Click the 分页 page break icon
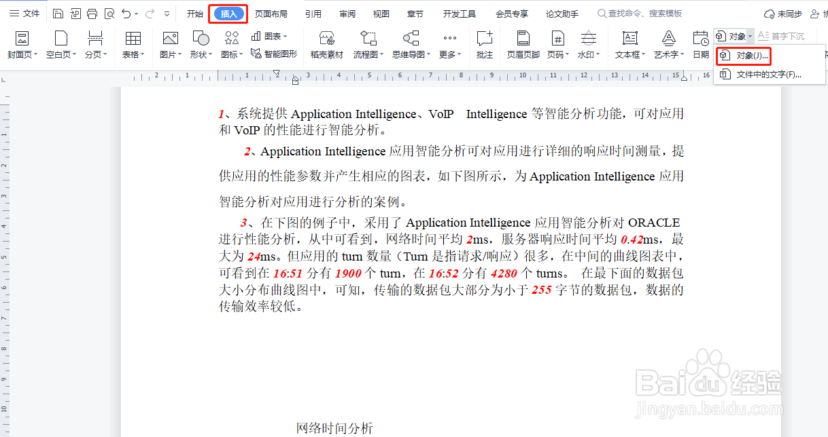Screen dimensions: 828x437 tap(96, 39)
